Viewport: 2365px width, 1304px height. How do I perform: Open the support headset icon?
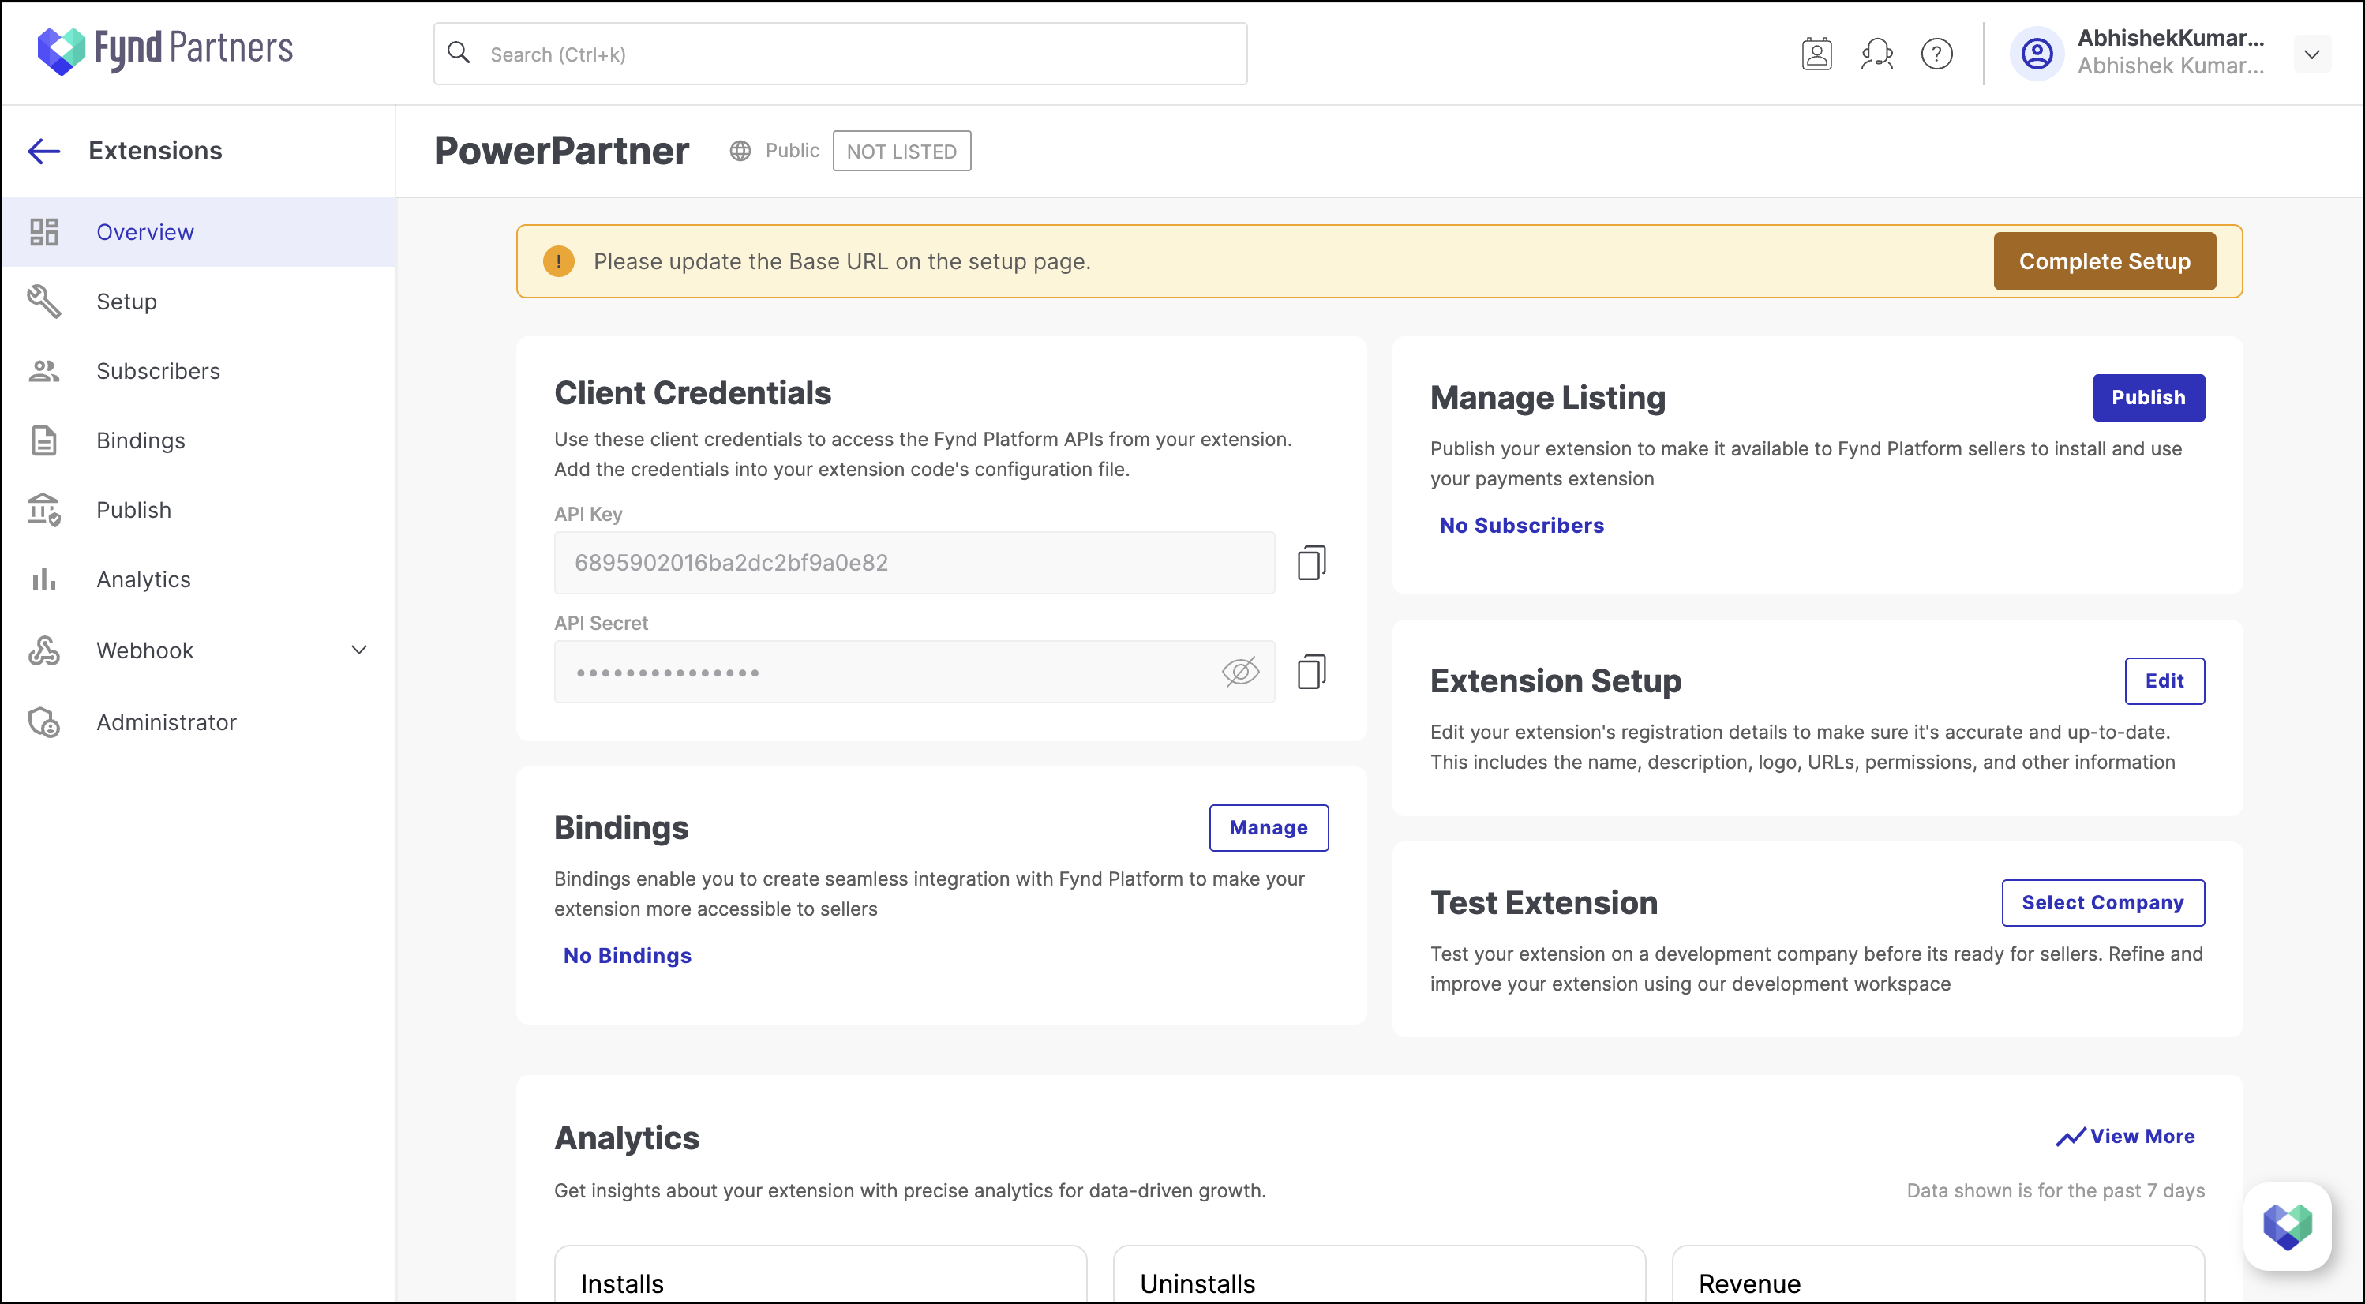(x=1876, y=54)
